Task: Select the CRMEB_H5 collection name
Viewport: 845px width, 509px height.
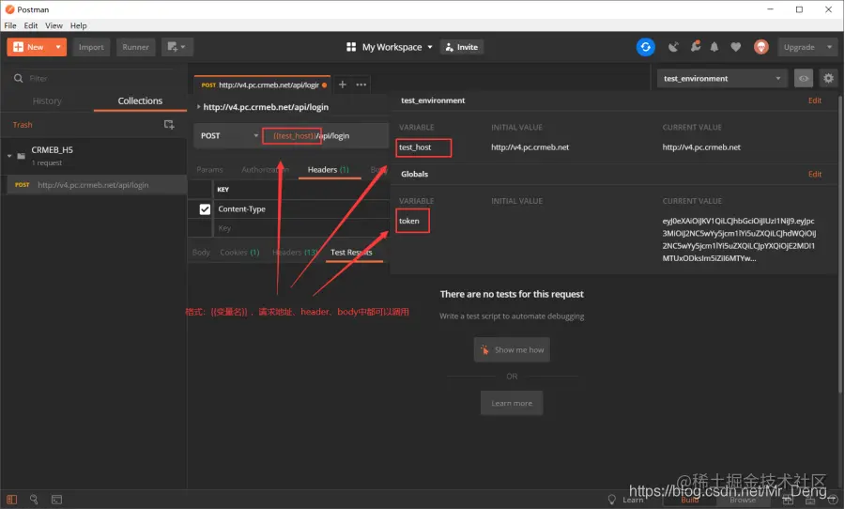Action: click(53, 150)
